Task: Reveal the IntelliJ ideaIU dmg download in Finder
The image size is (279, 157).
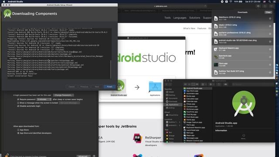Action: (x=270, y=26)
